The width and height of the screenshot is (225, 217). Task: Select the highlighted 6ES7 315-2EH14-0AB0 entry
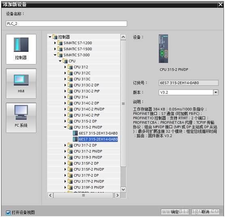[98, 139]
